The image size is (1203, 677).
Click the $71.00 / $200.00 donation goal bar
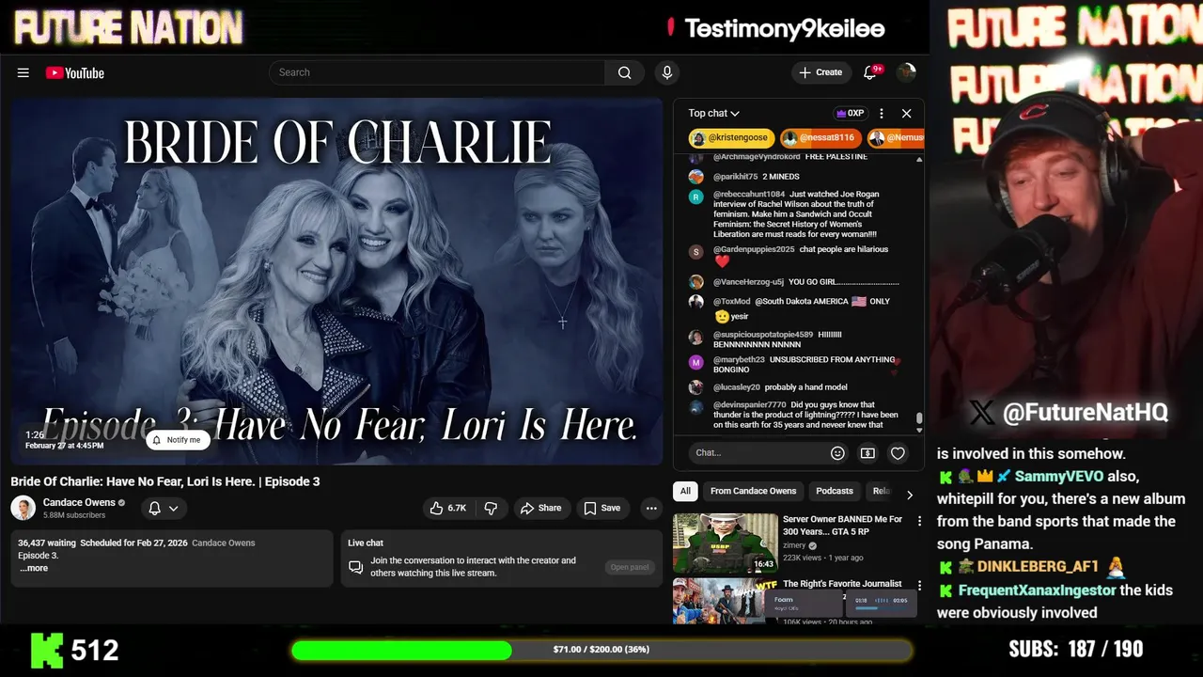pos(601,650)
